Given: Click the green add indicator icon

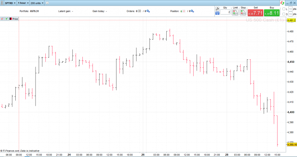Looking at the screenshot, I should (x=6, y=19).
